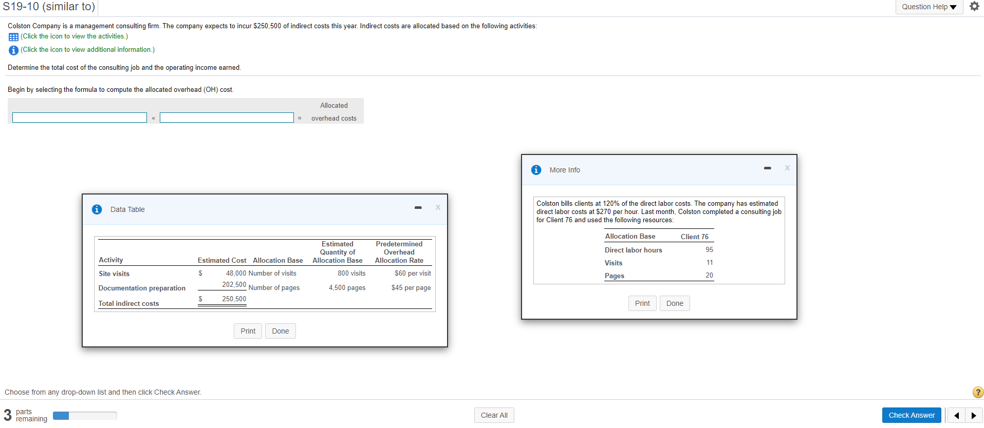Click the Site visits activity row label
Image resolution: width=984 pixels, height=428 pixels.
[114, 274]
